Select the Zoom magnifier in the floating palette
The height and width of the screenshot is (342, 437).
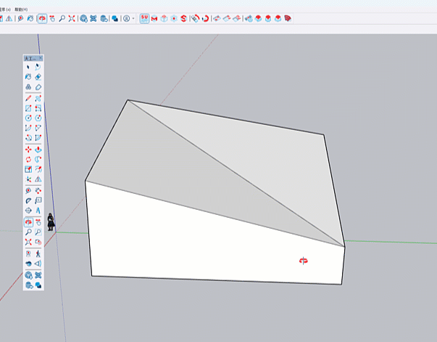point(28,232)
